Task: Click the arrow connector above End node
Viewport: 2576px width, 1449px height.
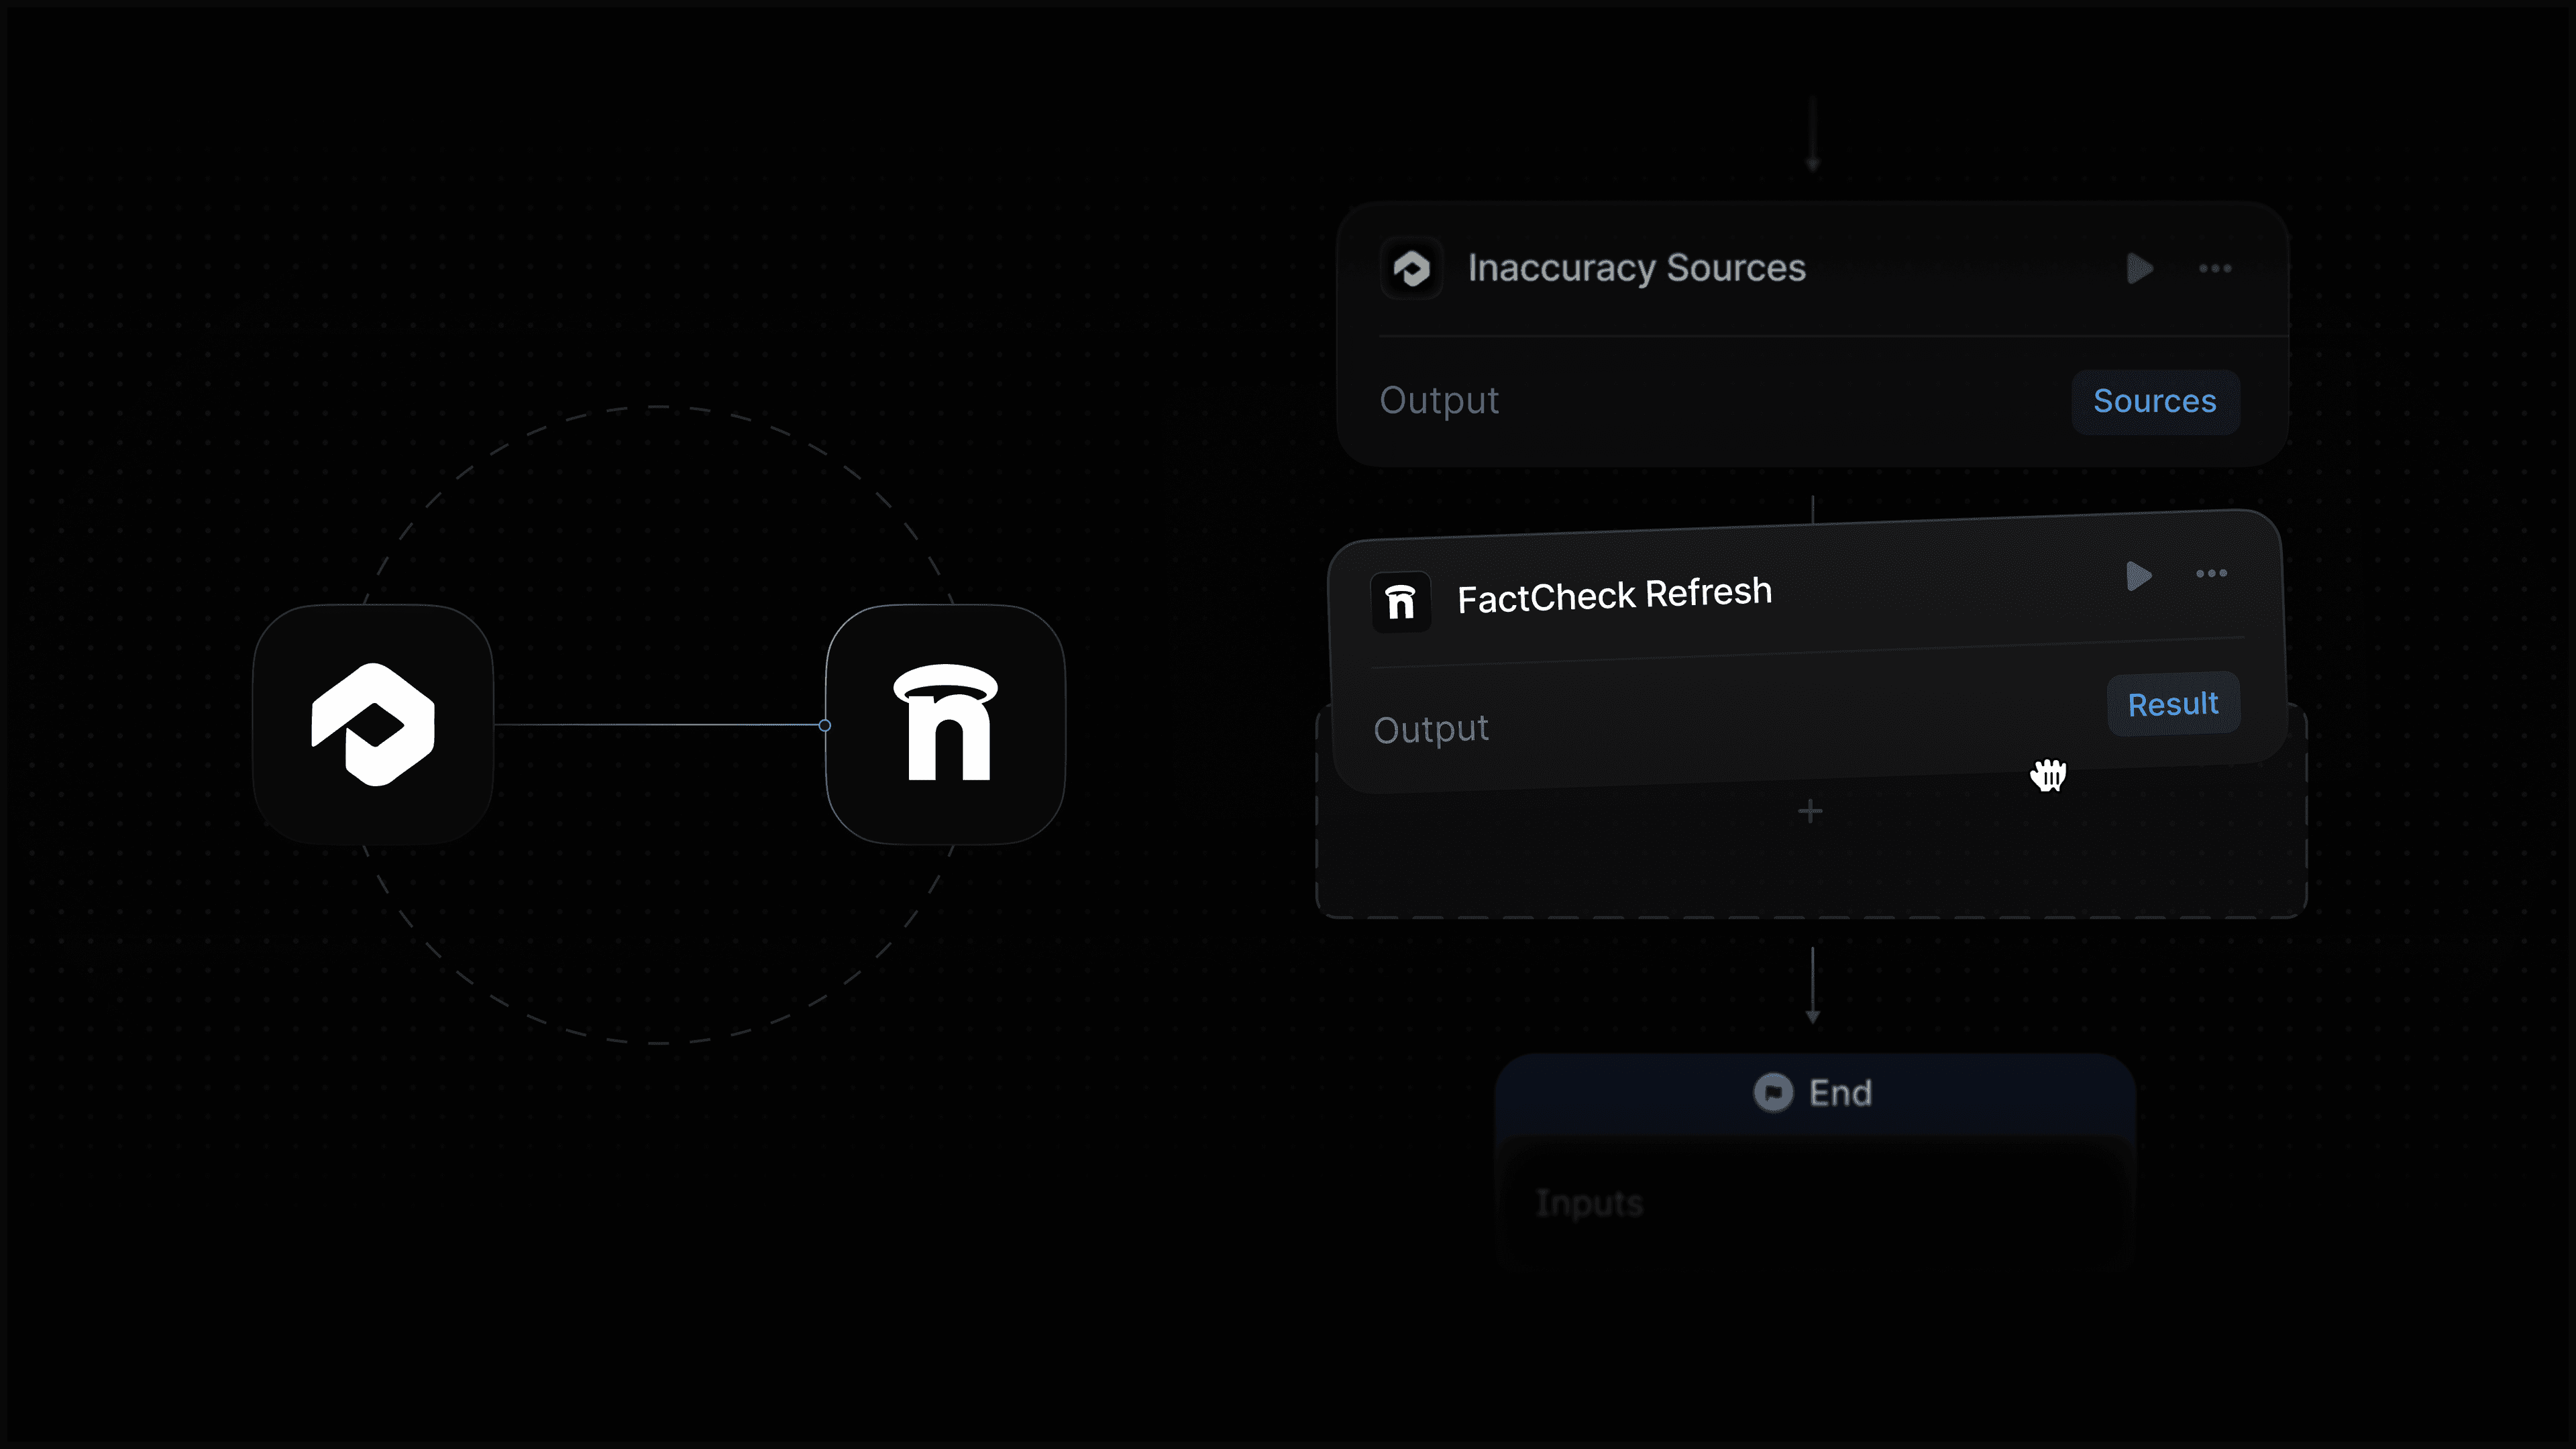Action: [x=1812, y=985]
